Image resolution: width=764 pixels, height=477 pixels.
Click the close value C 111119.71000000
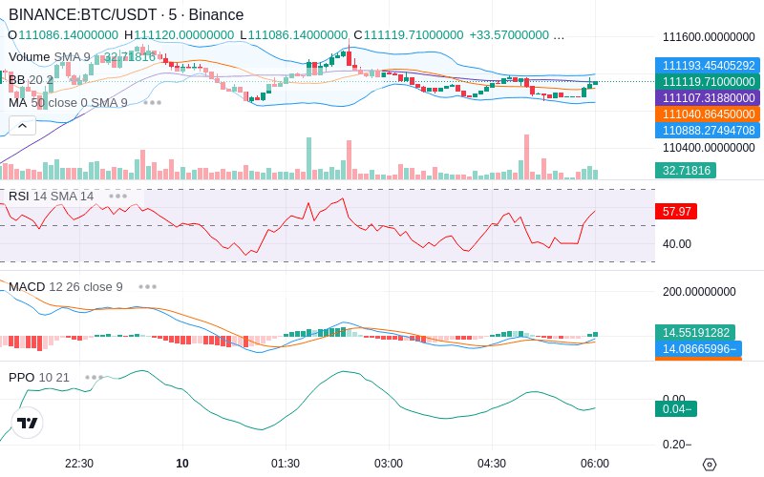coord(409,35)
